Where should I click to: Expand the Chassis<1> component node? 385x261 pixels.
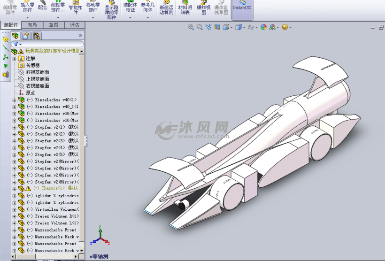(14, 189)
